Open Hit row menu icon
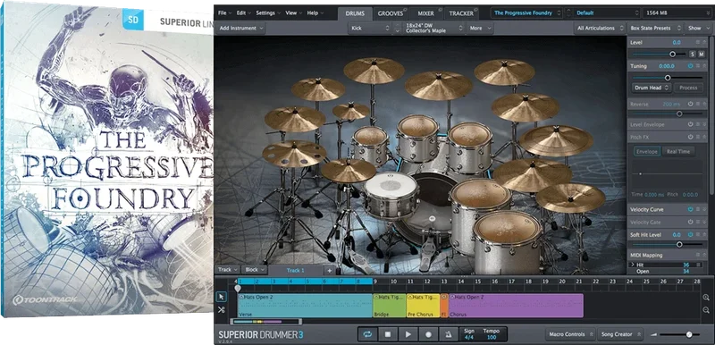The width and height of the screenshot is (715, 345). coord(699,265)
